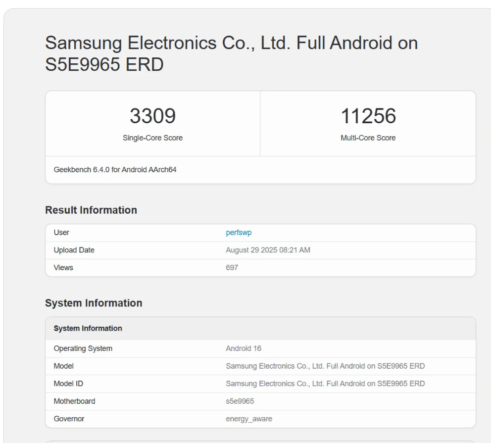
Task: Click the 11256 multi-core score number
Action: click(368, 116)
